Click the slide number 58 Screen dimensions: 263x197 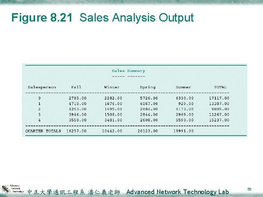(249, 189)
